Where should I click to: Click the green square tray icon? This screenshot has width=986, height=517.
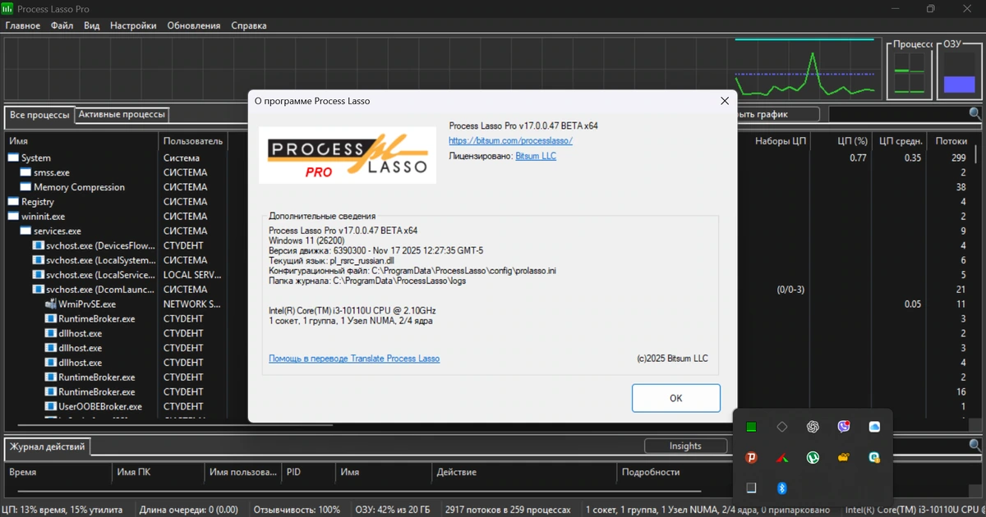tap(751, 427)
